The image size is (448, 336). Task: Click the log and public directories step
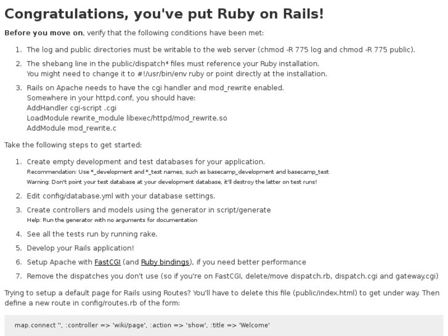point(221,50)
